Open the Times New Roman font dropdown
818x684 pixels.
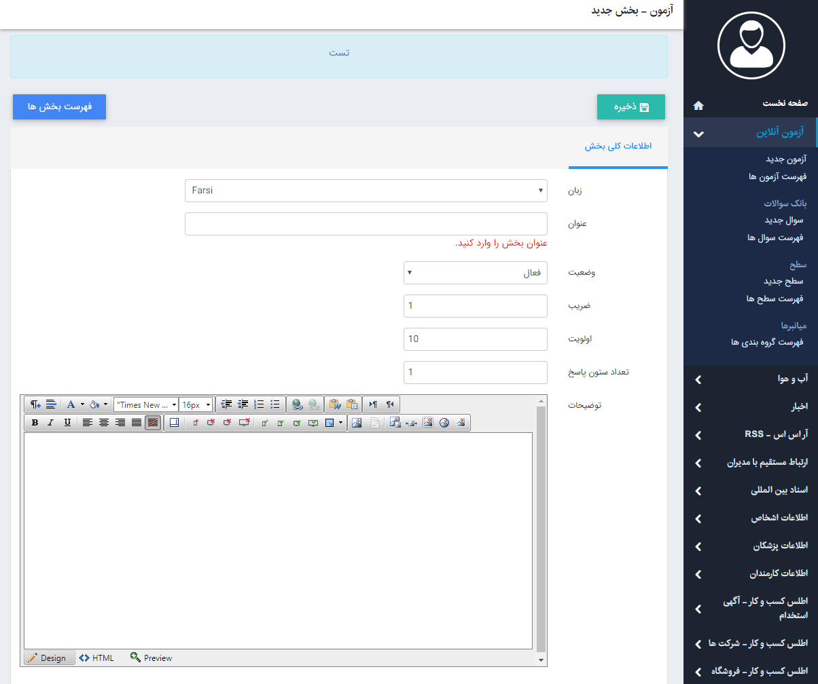tap(145, 404)
